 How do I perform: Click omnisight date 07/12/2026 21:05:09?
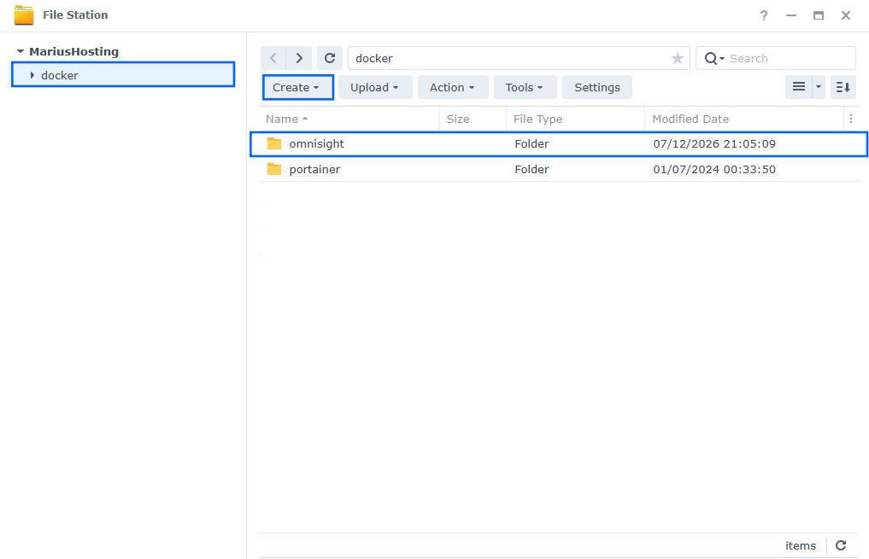(714, 144)
